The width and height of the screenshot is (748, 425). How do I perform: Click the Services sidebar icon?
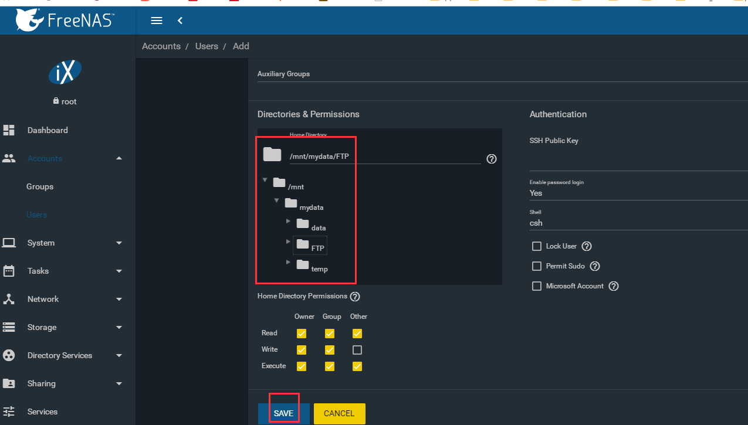click(x=8, y=412)
